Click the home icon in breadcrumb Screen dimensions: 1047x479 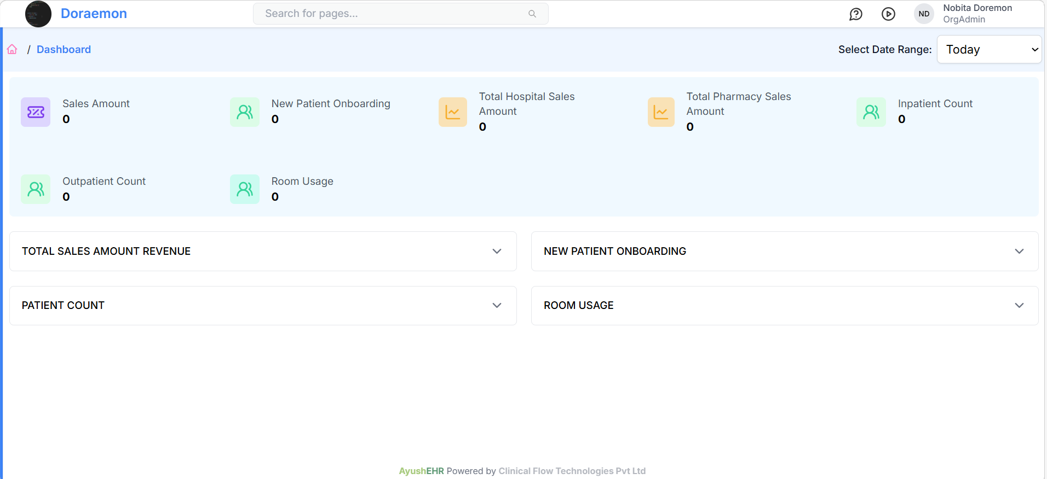12,49
